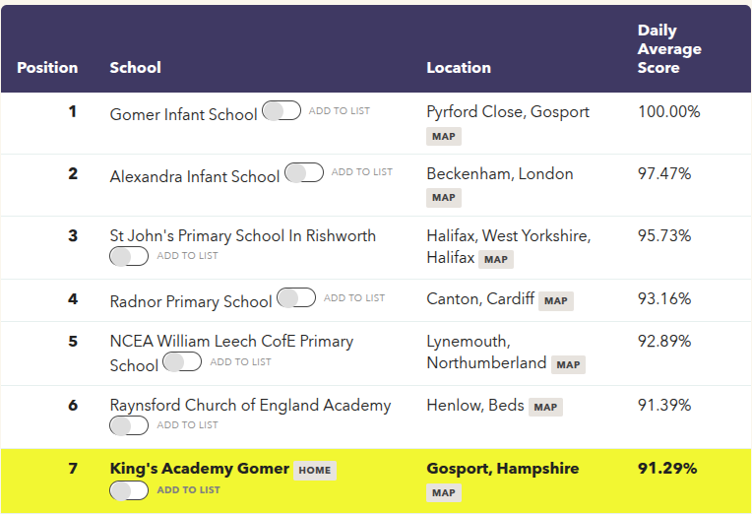Toggle add to list for Gomer Infant School
This screenshot has height=514, width=752.
(282, 111)
